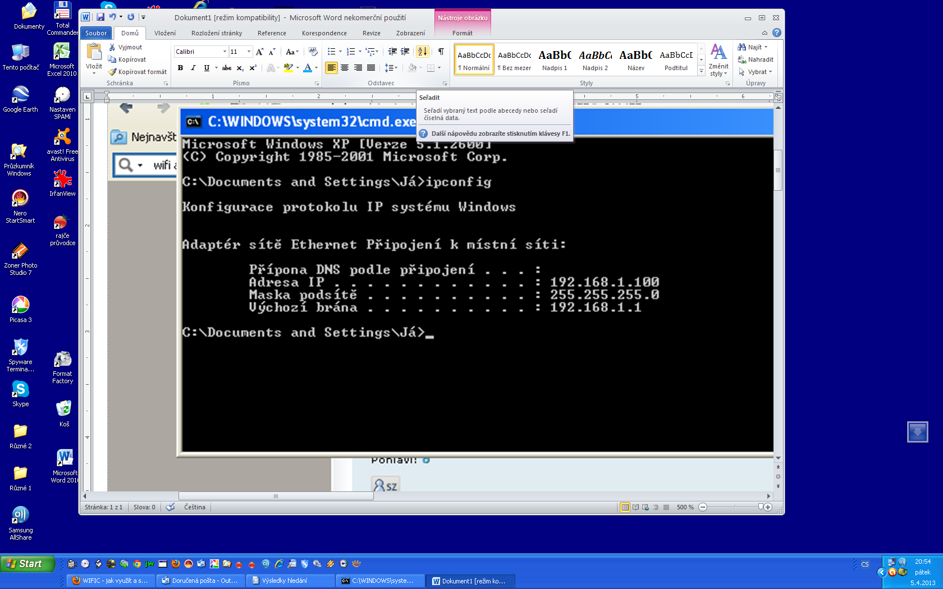Toggle left alignment button
The image size is (943, 589).
(332, 68)
